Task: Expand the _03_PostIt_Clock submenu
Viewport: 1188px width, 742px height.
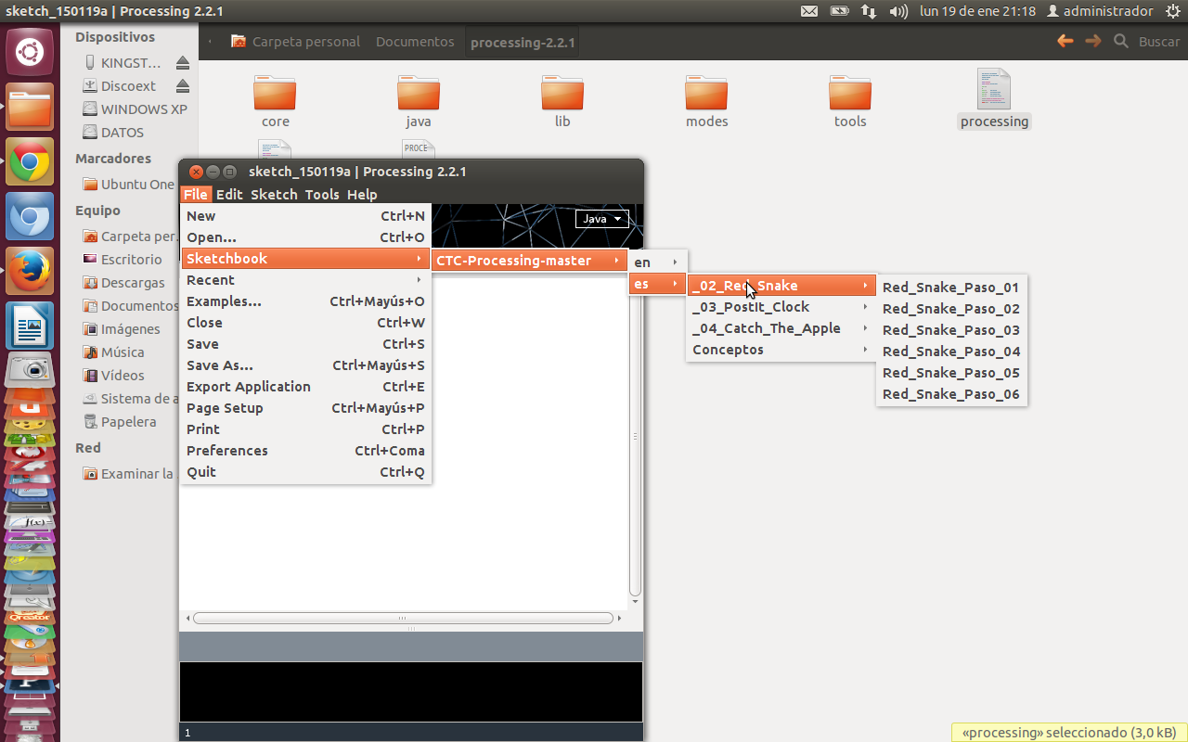Action: (781, 307)
